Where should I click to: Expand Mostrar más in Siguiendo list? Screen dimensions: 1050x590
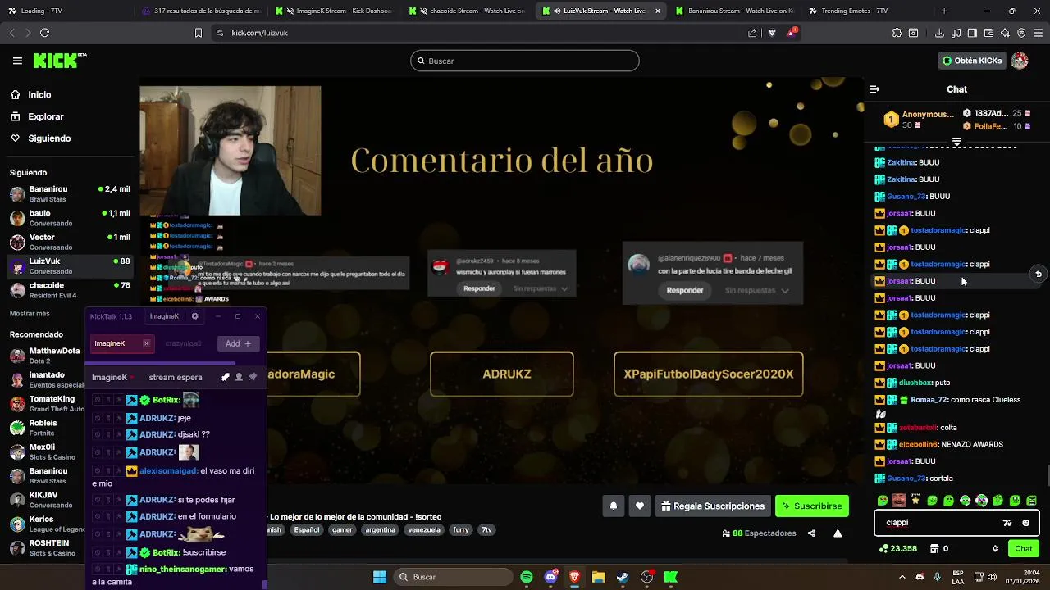pyautogui.click(x=30, y=314)
